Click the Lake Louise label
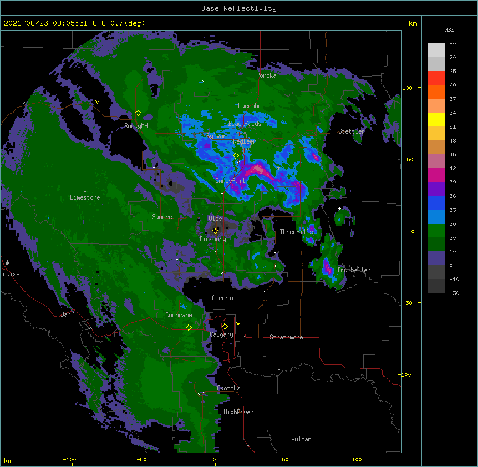The height and width of the screenshot is (467, 478). (x=10, y=268)
